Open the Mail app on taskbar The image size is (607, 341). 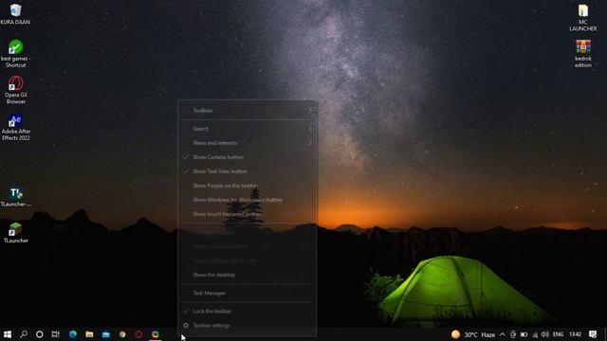coord(106,334)
